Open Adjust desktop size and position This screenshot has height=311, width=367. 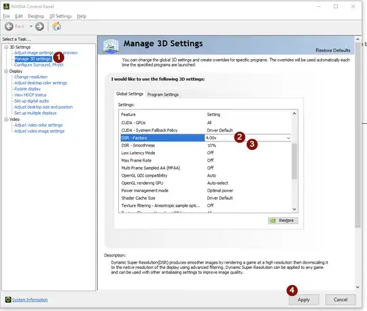point(43,107)
